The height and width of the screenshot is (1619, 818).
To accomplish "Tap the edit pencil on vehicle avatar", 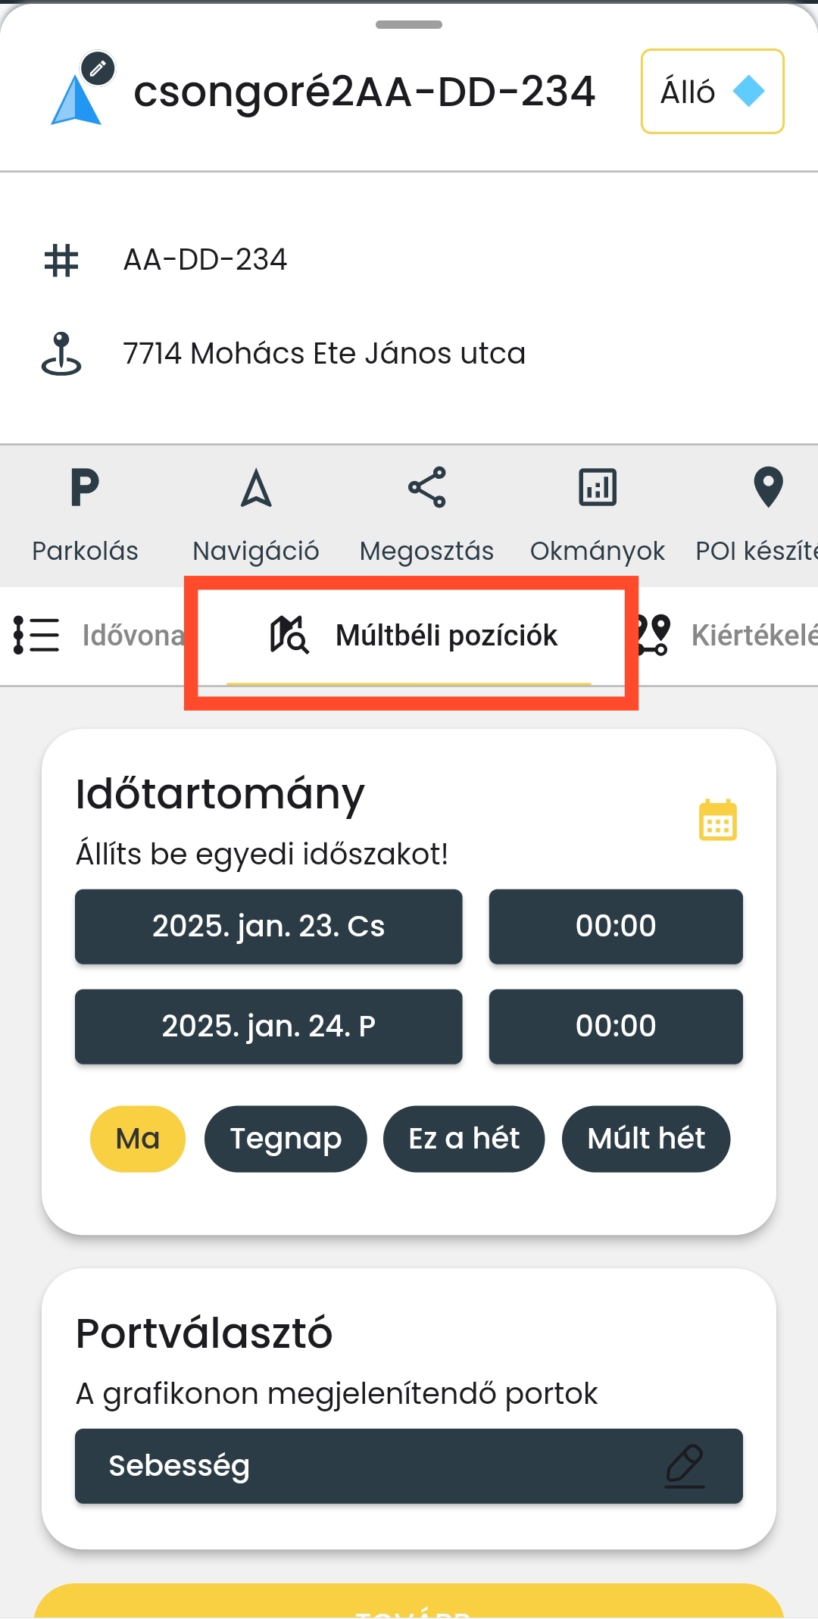I will tap(98, 69).
